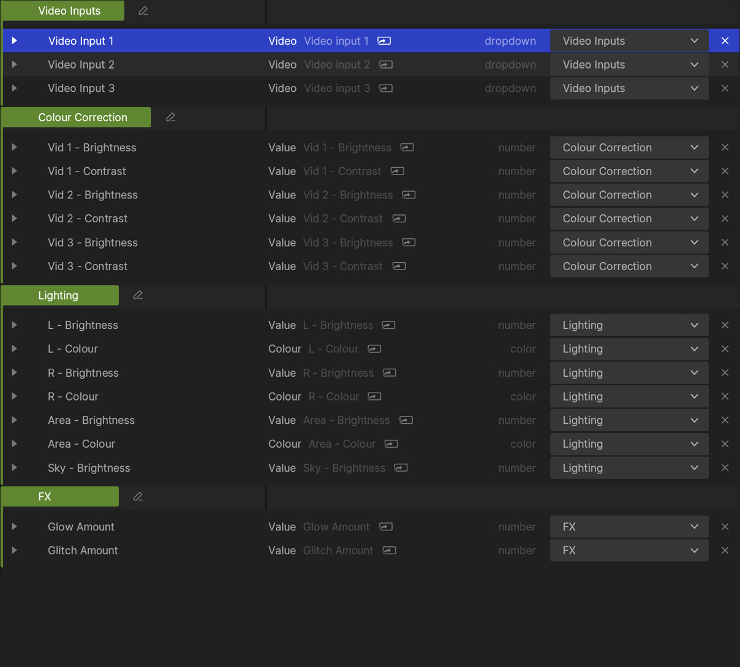Viewport: 740px width, 667px height.
Task: Click the link icon after Video input 1
Action: 384,41
